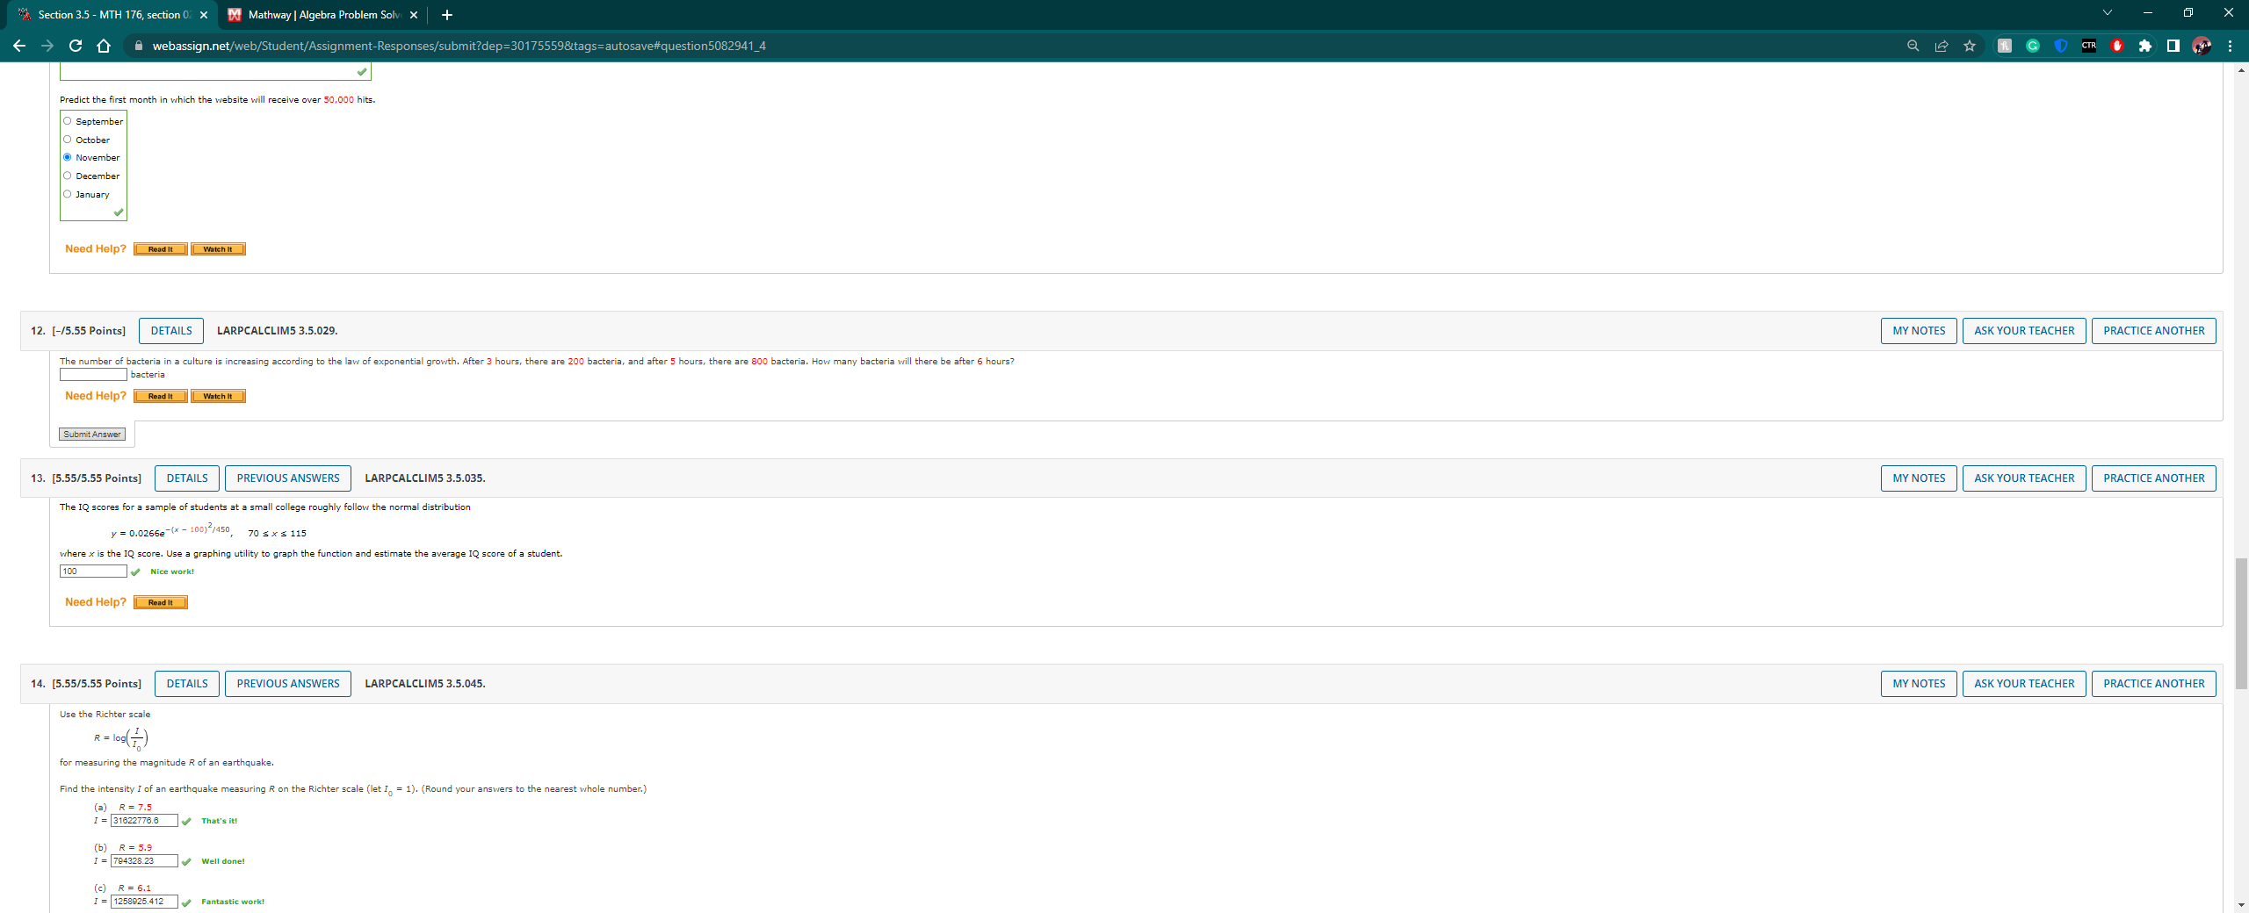Click the browser forward arrow
The height and width of the screenshot is (913, 2249).
pos(47,46)
